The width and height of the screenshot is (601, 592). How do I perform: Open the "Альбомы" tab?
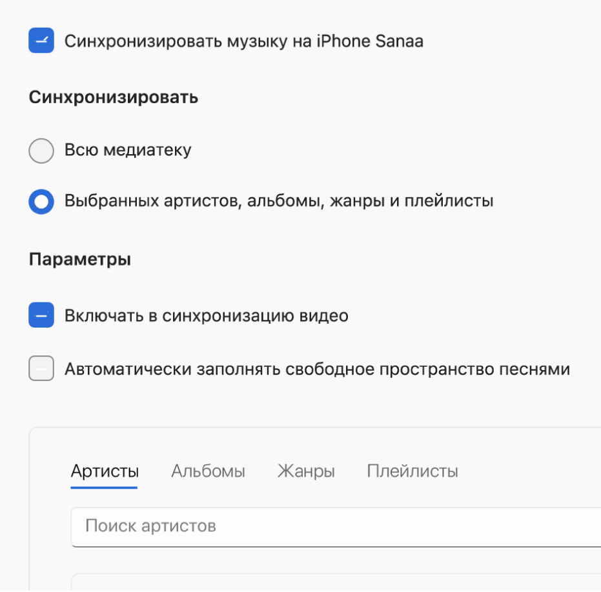[208, 471]
